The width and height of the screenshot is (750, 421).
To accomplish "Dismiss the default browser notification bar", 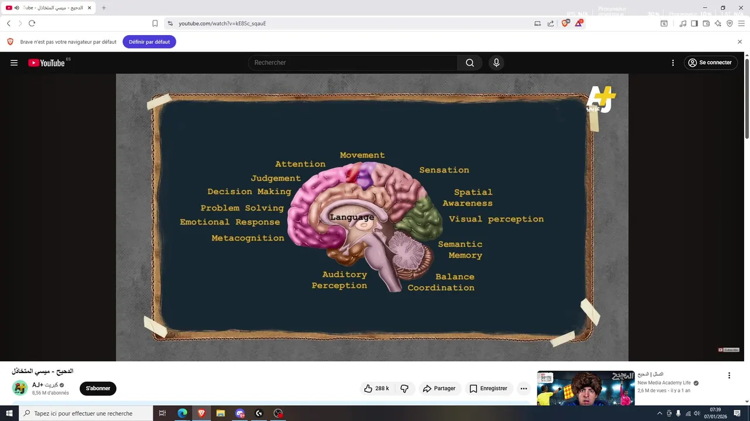I will 739,42.
